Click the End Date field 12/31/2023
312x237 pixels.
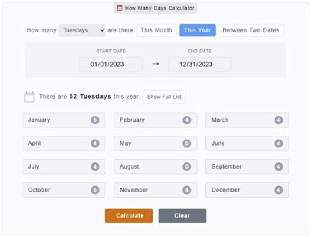[199, 64]
